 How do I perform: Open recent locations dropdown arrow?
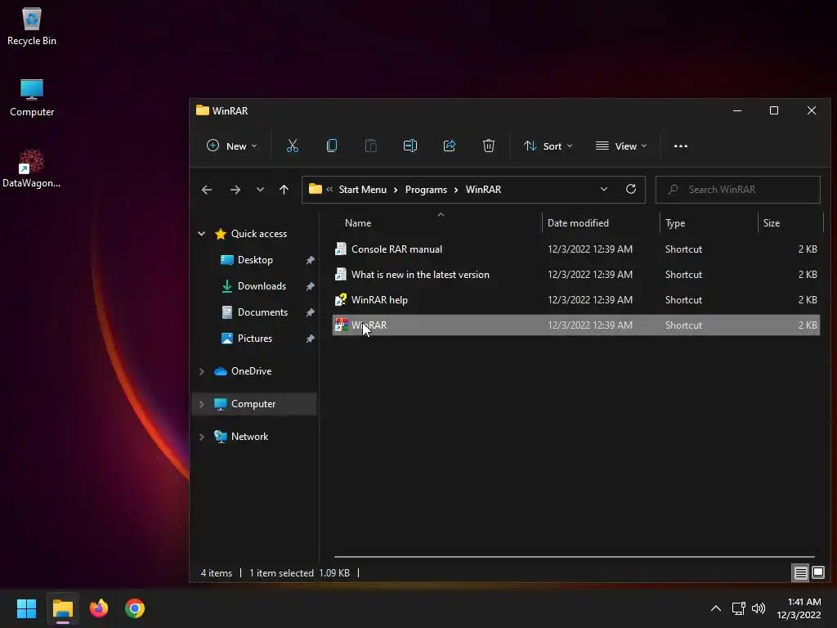pos(260,190)
